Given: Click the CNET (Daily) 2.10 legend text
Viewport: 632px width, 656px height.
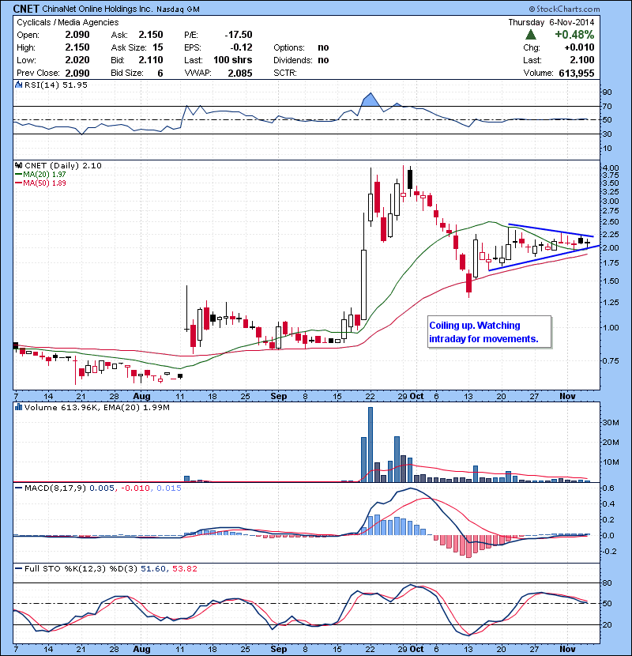Looking at the screenshot, I should (62, 166).
